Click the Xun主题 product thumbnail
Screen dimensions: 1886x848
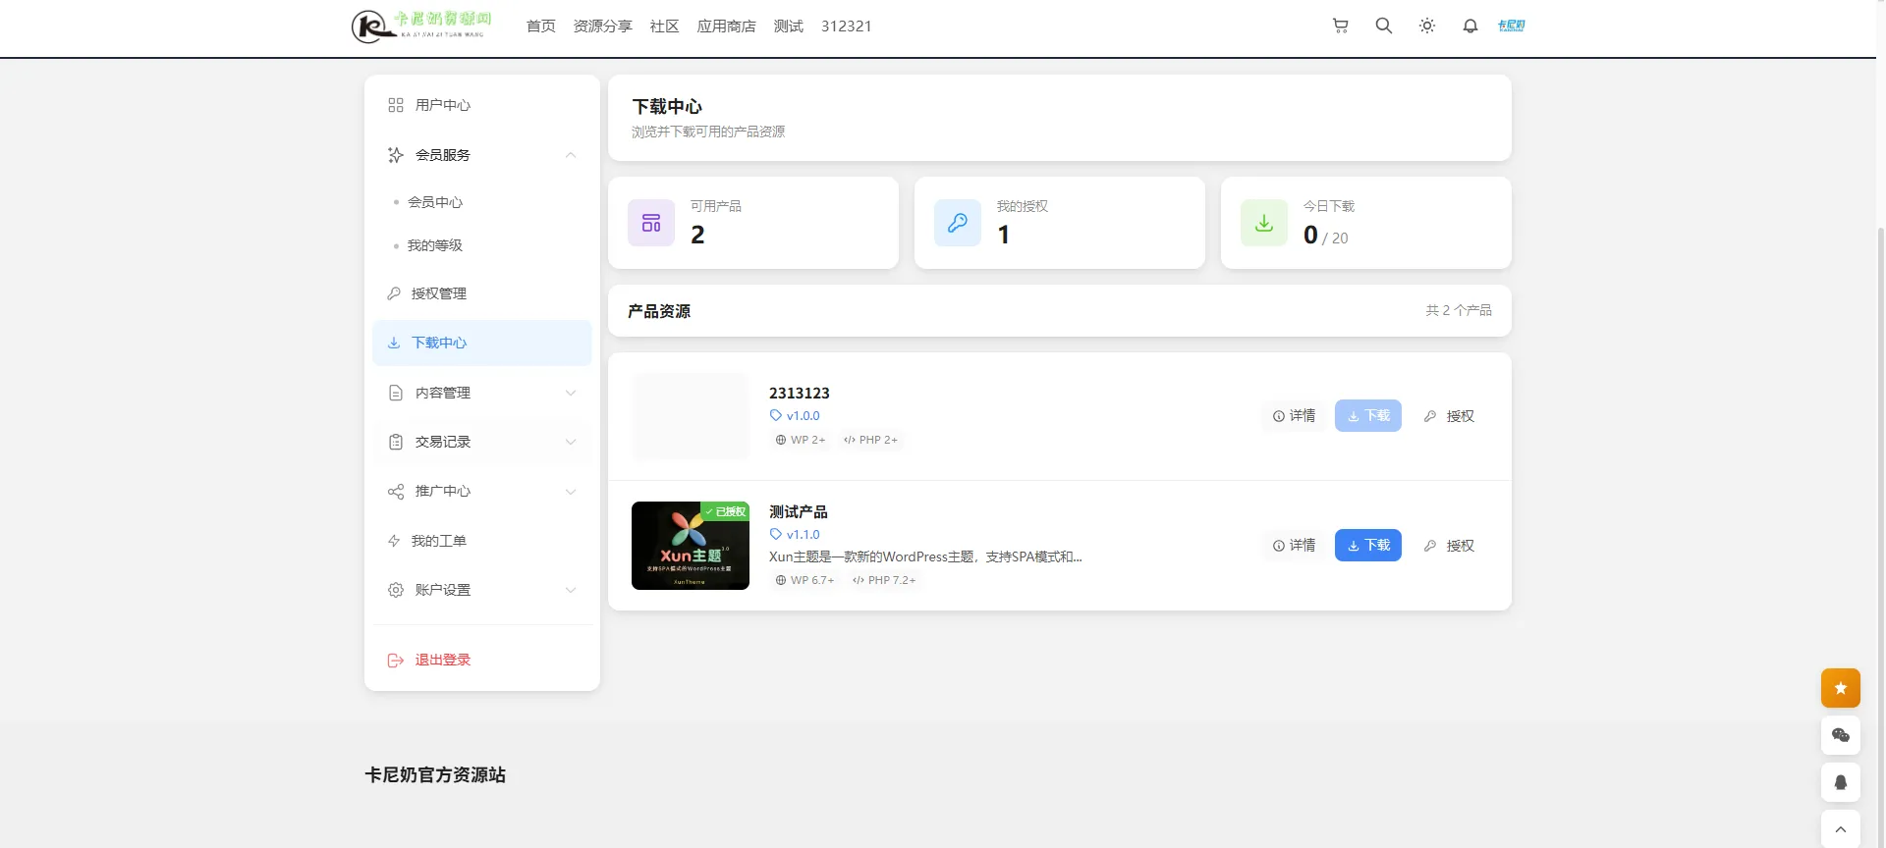coord(690,546)
